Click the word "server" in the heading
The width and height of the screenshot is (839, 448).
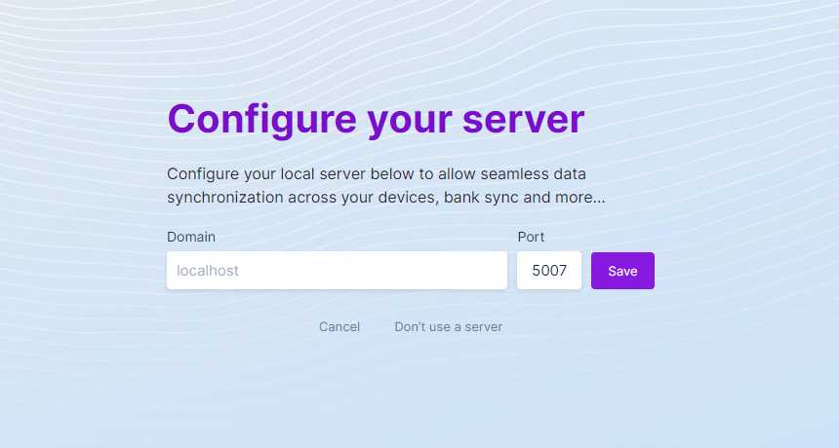pyautogui.click(x=523, y=119)
